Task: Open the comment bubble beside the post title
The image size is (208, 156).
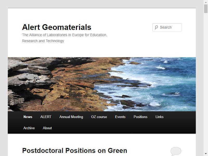Action: pyautogui.click(x=176, y=151)
